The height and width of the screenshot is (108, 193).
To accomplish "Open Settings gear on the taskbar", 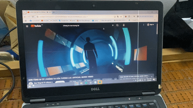I will point(91,83).
